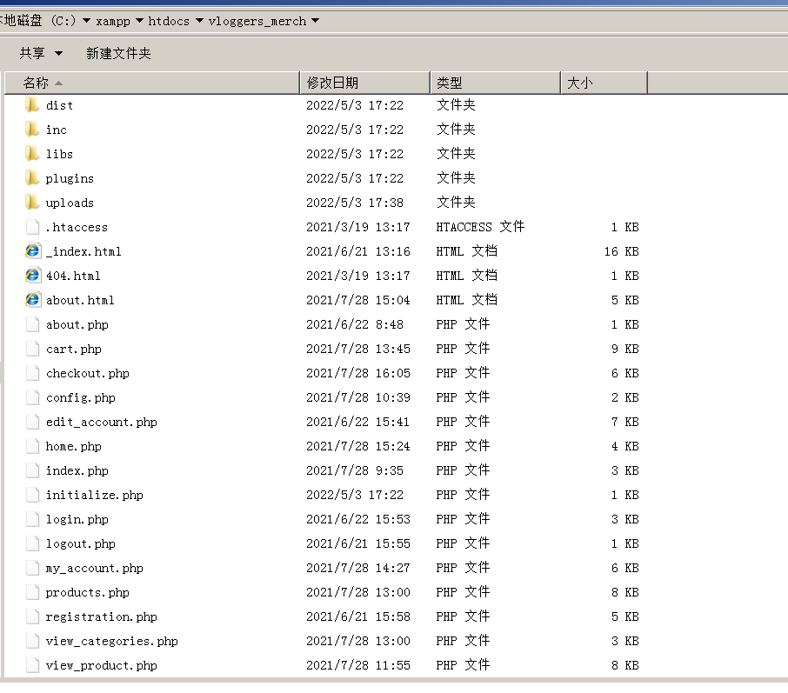Select the file name view_categories.php
The height and width of the screenshot is (693, 788).
111,641
